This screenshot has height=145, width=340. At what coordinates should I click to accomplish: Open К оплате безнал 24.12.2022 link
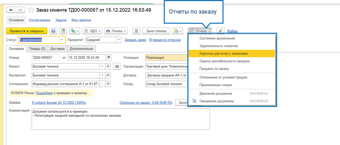click(59, 103)
